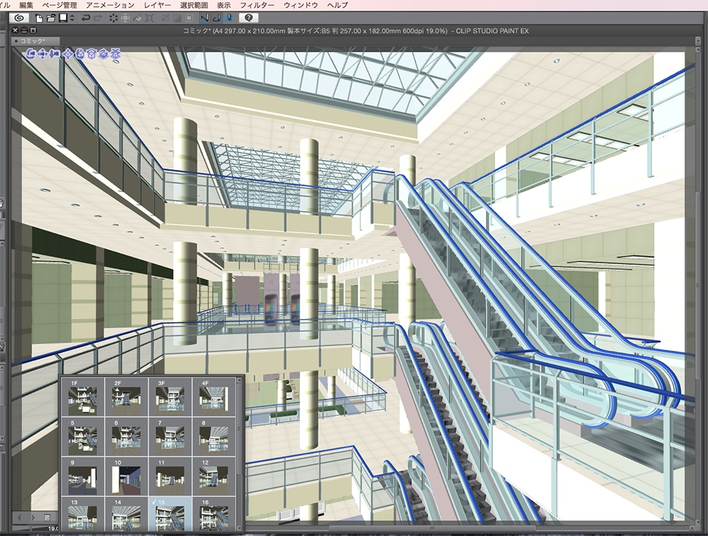Select snap object to ground control
The height and width of the screenshot is (536, 708).
click(x=116, y=55)
